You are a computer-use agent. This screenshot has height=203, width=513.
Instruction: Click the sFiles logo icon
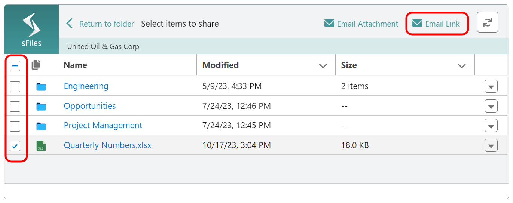31,25
